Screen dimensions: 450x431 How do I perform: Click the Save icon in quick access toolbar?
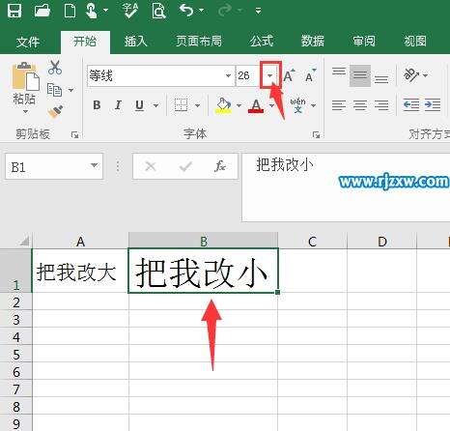pyautogui.click(x=14, y=11)
